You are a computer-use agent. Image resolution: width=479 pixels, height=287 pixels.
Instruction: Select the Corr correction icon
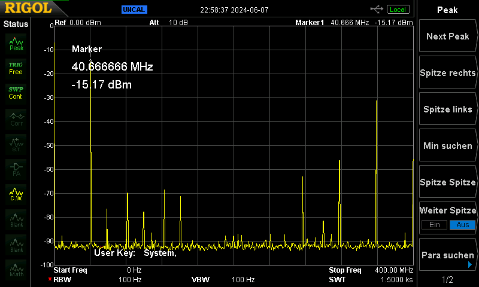point(16,119)
